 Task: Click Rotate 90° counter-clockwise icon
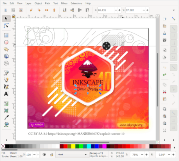point(31,10)
